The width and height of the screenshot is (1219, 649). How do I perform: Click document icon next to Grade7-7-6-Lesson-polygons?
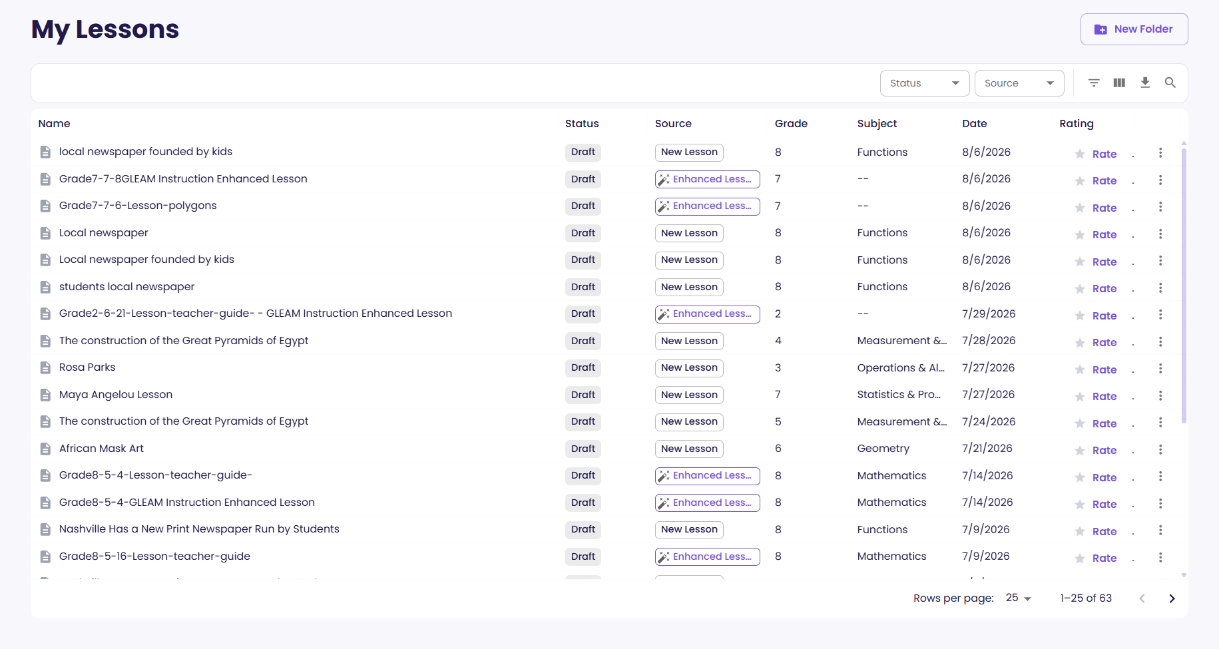click(x=45, y=206)
